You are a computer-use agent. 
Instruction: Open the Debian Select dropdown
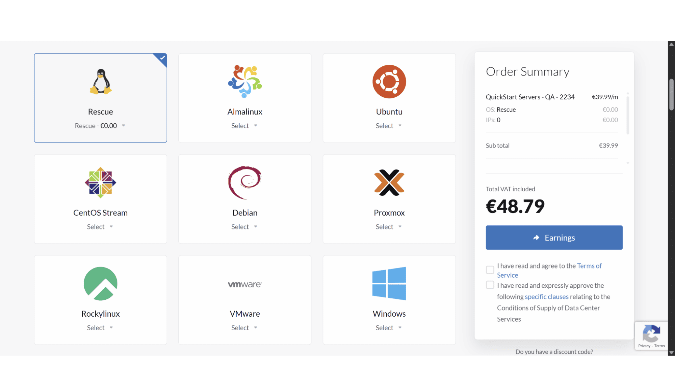tap(244, 227)
